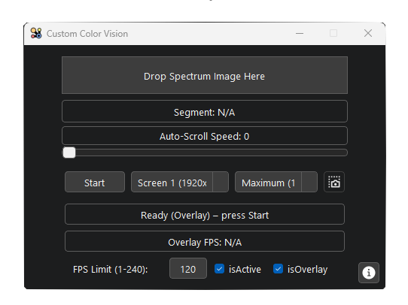Open the Screen 1 (1920x) dropdown

point(180,182)
